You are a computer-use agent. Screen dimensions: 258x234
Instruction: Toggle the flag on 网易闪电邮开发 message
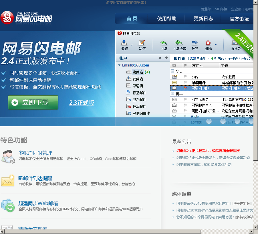(x=185, y=111)
